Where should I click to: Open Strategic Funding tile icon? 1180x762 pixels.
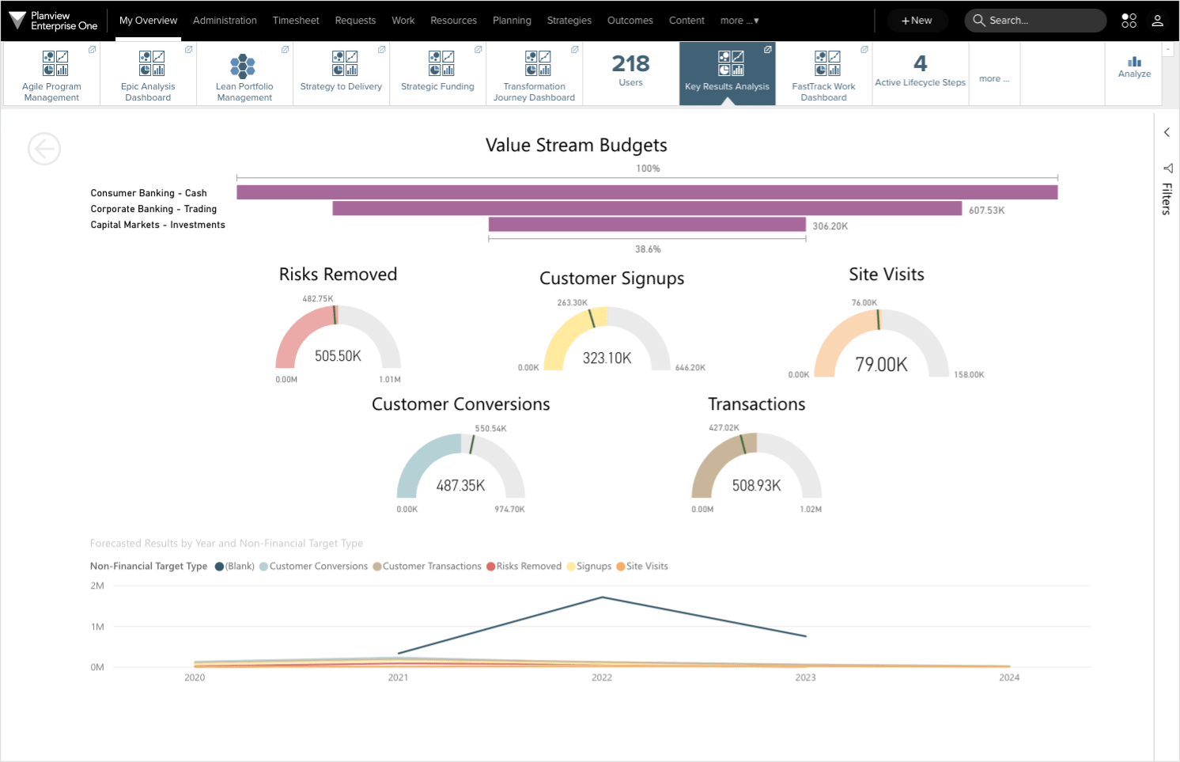pyautogui.click(x=441, y=63)
